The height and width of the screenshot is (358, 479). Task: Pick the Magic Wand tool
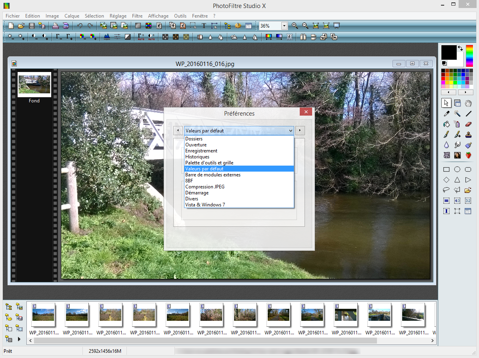point(457,114)
